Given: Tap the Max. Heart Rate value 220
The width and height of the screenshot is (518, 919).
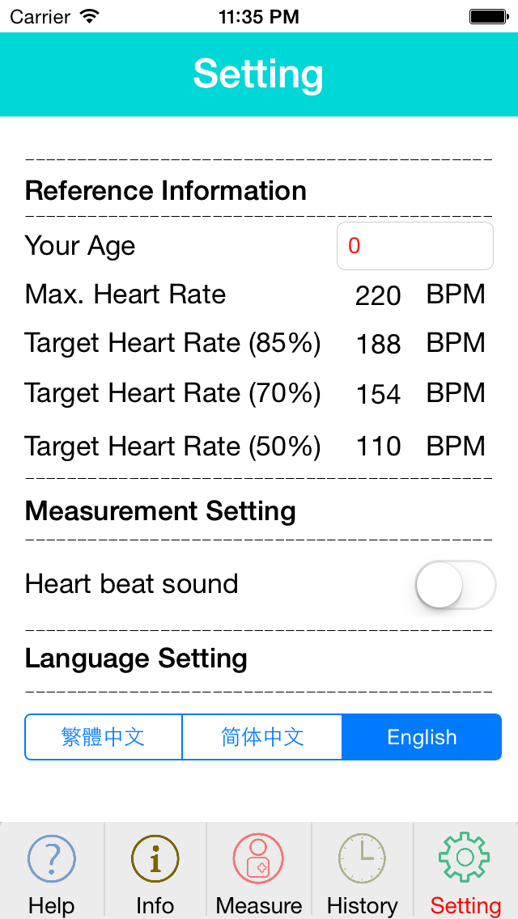Looking at the screenshot, I should pyautogui.click(x=378, y=295).
